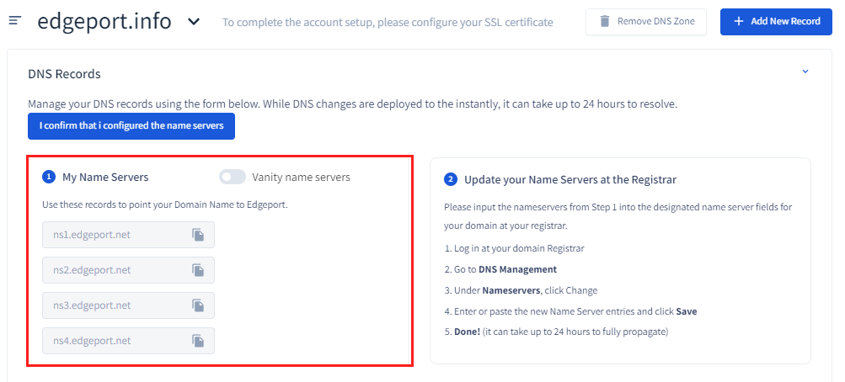Open the edgeport.info domain dropdown
Image resolution: width=845 pixels, height=382 pixels.
[194, 21]
